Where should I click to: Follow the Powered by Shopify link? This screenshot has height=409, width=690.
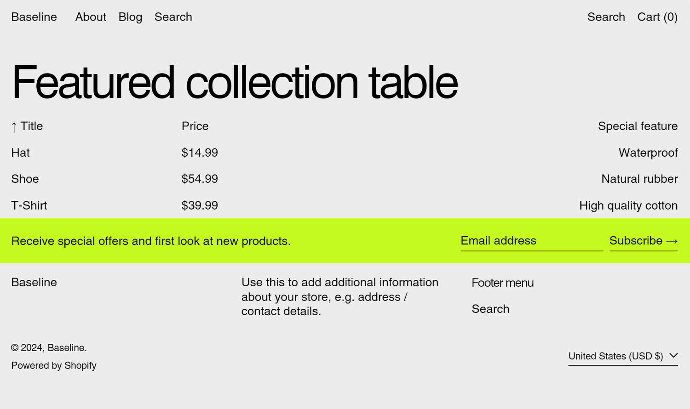[54, 365]
